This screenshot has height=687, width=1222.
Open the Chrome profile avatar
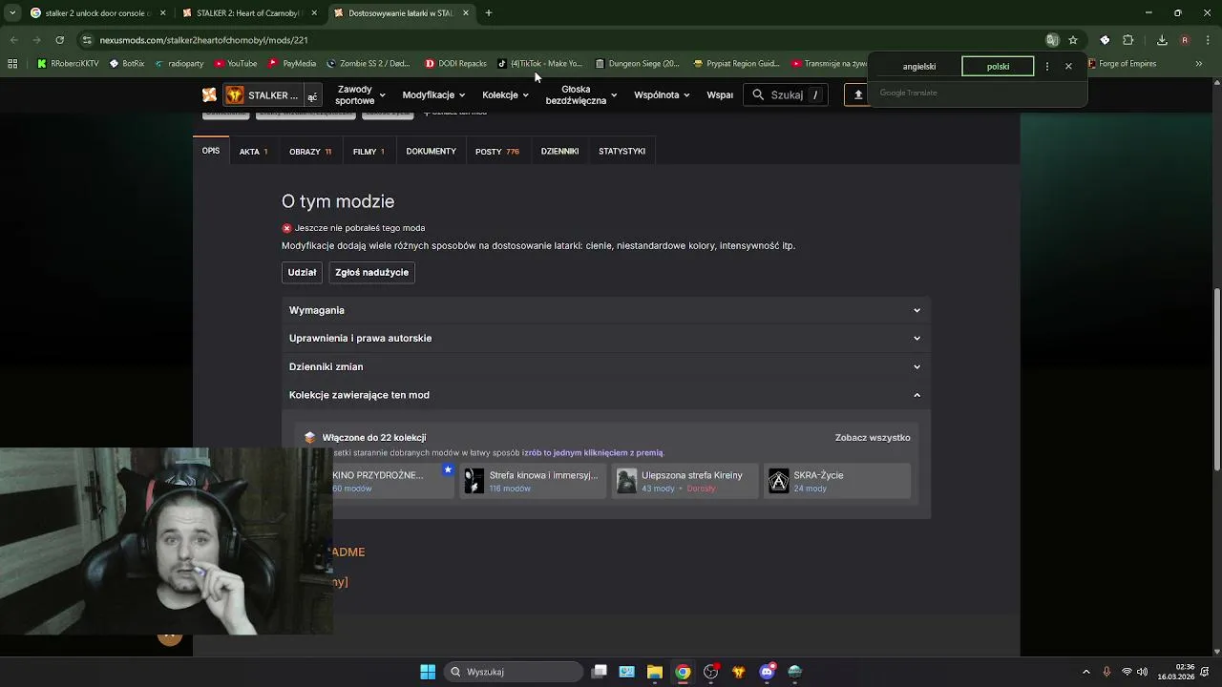click(x=1185, y=40)
